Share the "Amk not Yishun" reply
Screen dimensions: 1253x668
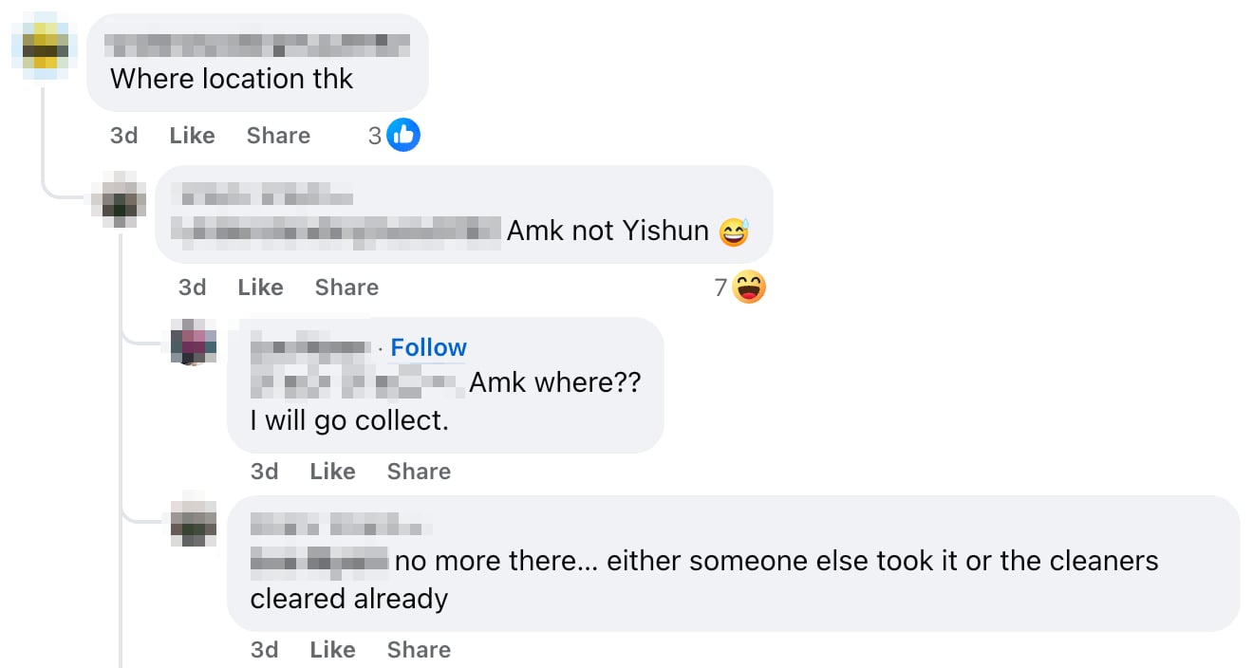(x=346, y=288)
